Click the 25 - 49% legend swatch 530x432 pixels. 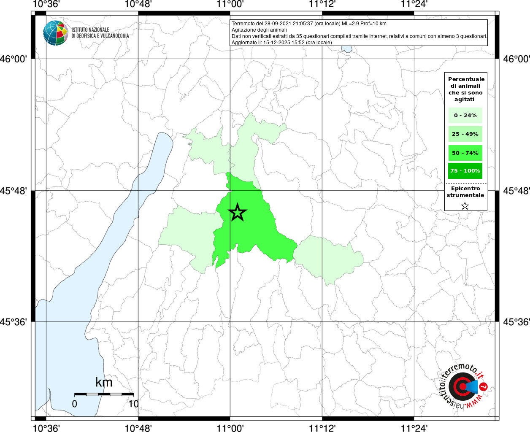click(465, 134)
